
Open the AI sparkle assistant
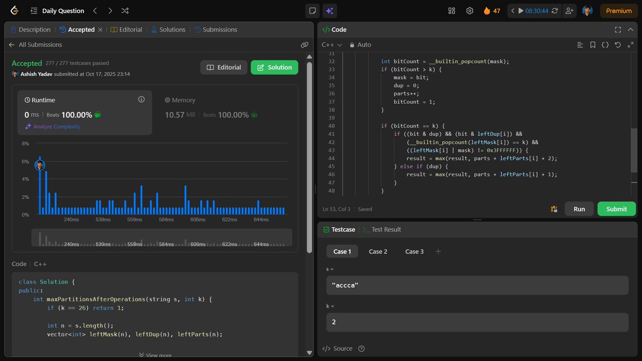[x=330, y=11]
